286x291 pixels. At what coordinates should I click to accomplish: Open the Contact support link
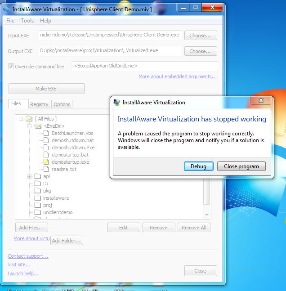pyautogui.click(x=28, y=256)
